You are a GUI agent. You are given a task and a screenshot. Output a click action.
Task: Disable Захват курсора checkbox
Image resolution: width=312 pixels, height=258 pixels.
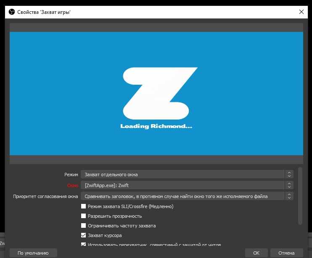[x=83, y=235]
